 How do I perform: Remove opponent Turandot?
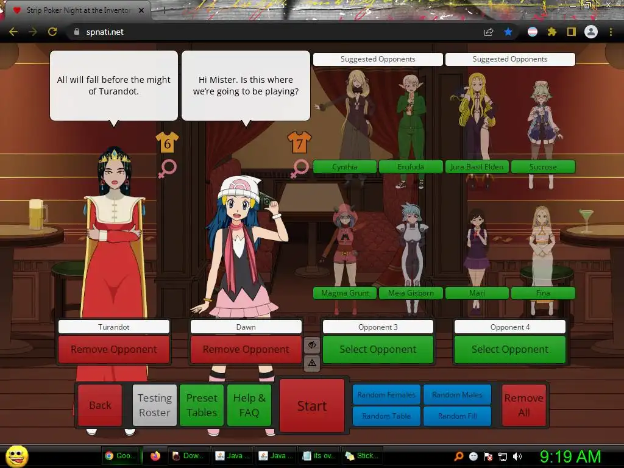[114, 349]
